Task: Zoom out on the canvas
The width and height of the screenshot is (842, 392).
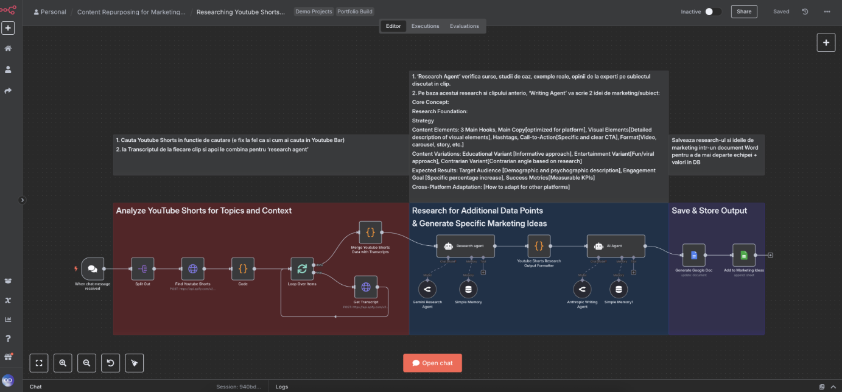Action: point(86,363)
